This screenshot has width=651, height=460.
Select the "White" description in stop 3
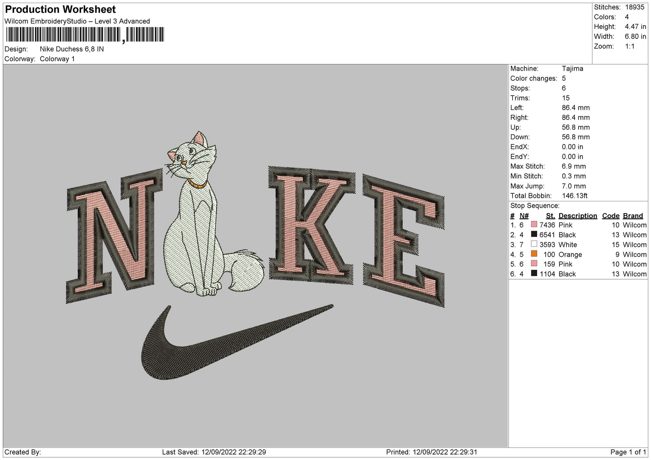pos(568,245)
